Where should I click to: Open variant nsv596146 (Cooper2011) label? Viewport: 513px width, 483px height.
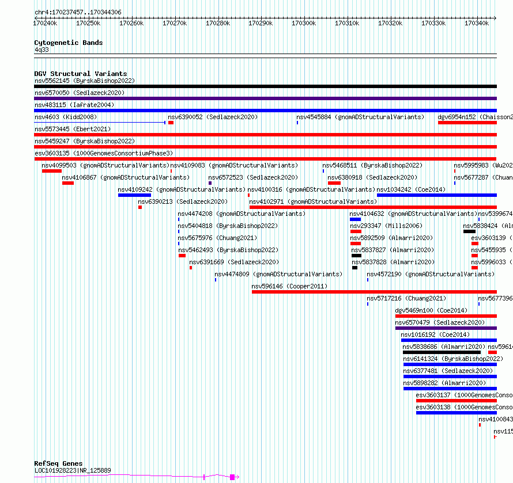click(x=289, y=286)
